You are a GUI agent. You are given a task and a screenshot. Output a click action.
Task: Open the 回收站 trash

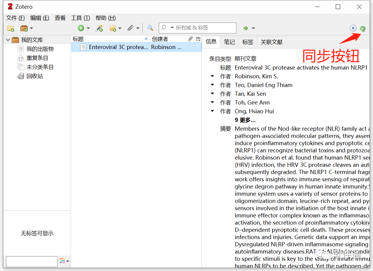click(35, 76)
